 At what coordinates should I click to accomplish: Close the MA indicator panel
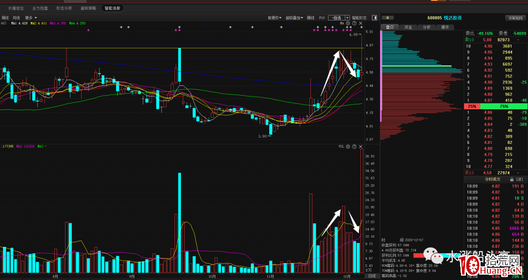[x=361, y=23]
